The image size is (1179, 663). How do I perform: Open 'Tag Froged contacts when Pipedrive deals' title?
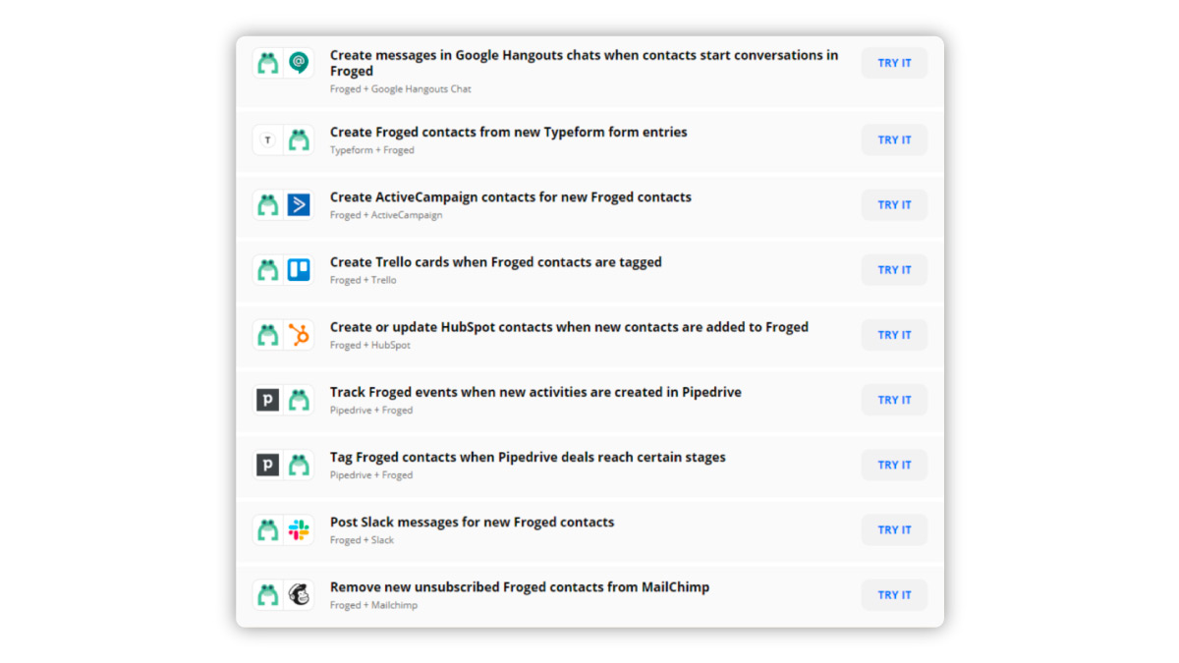[528, 457]
